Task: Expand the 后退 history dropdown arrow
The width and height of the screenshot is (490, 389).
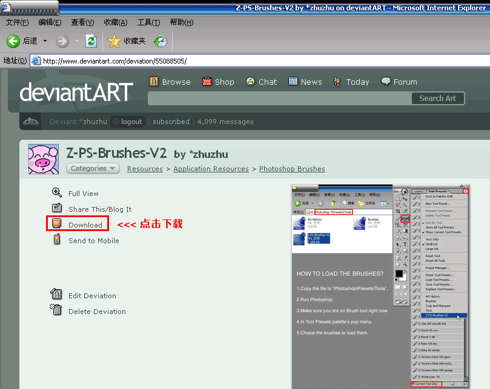Action: click(45, 41)
